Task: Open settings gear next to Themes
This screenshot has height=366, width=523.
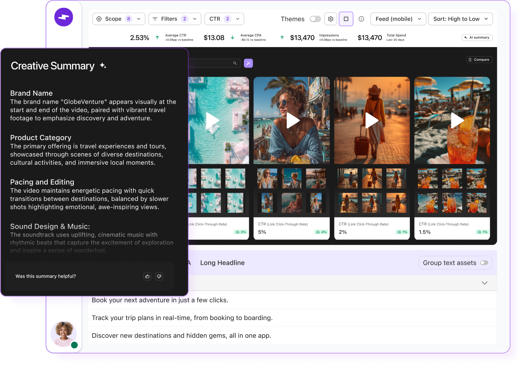Action: (x=331, y=19)
